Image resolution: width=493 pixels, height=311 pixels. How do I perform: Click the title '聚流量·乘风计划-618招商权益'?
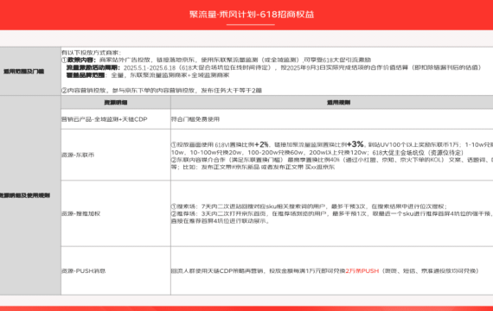pyautogui.click(x=252, y=15)
